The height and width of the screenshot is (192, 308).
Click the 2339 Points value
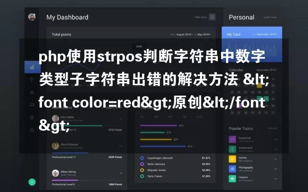click(x=115, y=157)
